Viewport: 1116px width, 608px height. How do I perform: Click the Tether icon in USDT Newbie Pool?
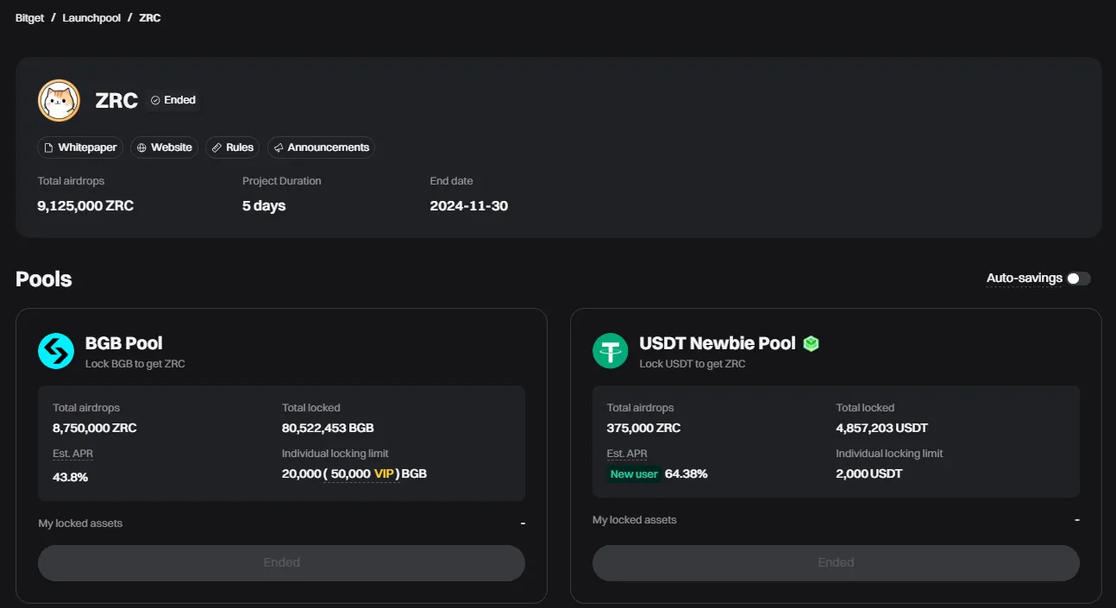[610, 351]
